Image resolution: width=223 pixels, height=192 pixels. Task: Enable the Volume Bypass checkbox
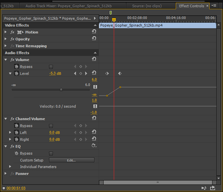point(51,67)
